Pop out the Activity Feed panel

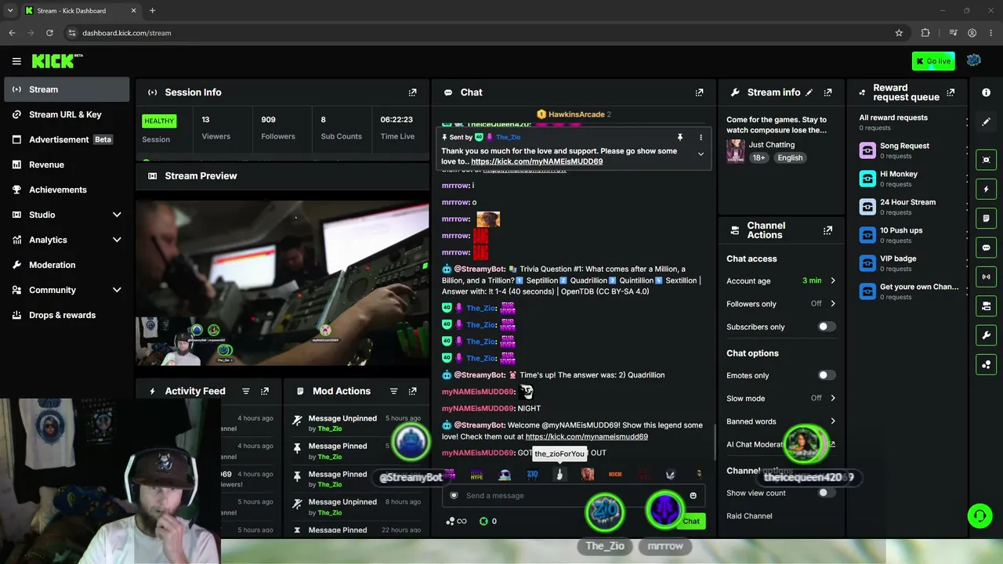(x=265, y=391)
